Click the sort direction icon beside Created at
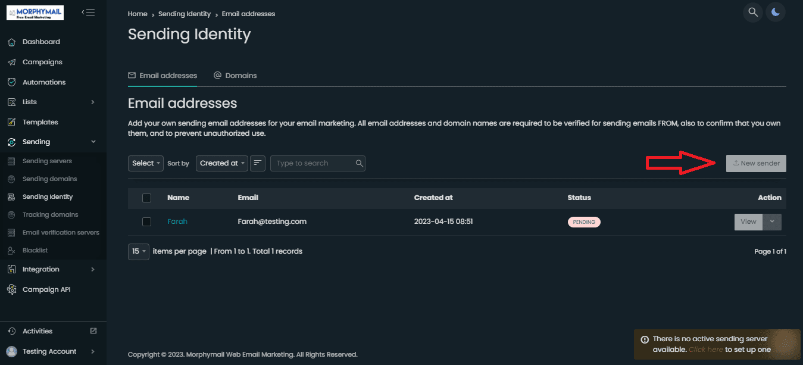The width and height of the screenshot is (803, 365). pyautogui.click(x=258, y=163)
